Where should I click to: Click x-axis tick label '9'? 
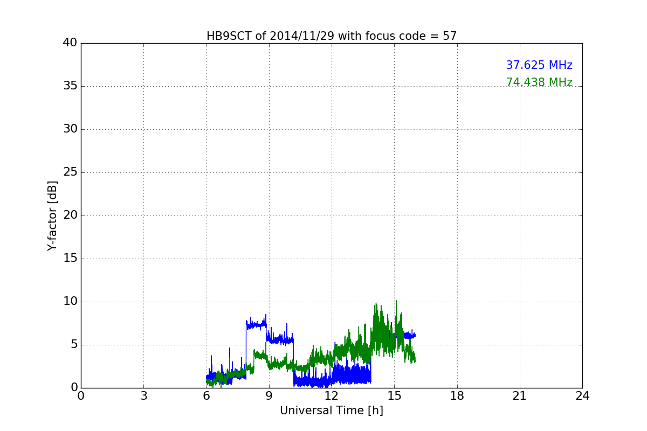(x=269, y=396)
